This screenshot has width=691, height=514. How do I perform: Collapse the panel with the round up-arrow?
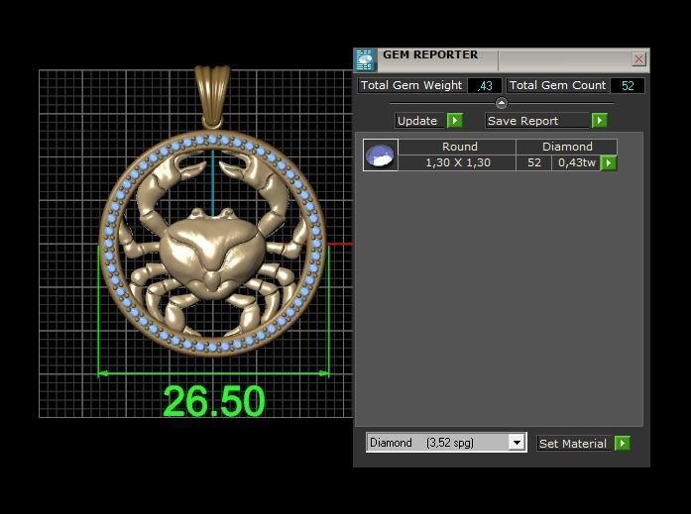(x=501, y=103)
